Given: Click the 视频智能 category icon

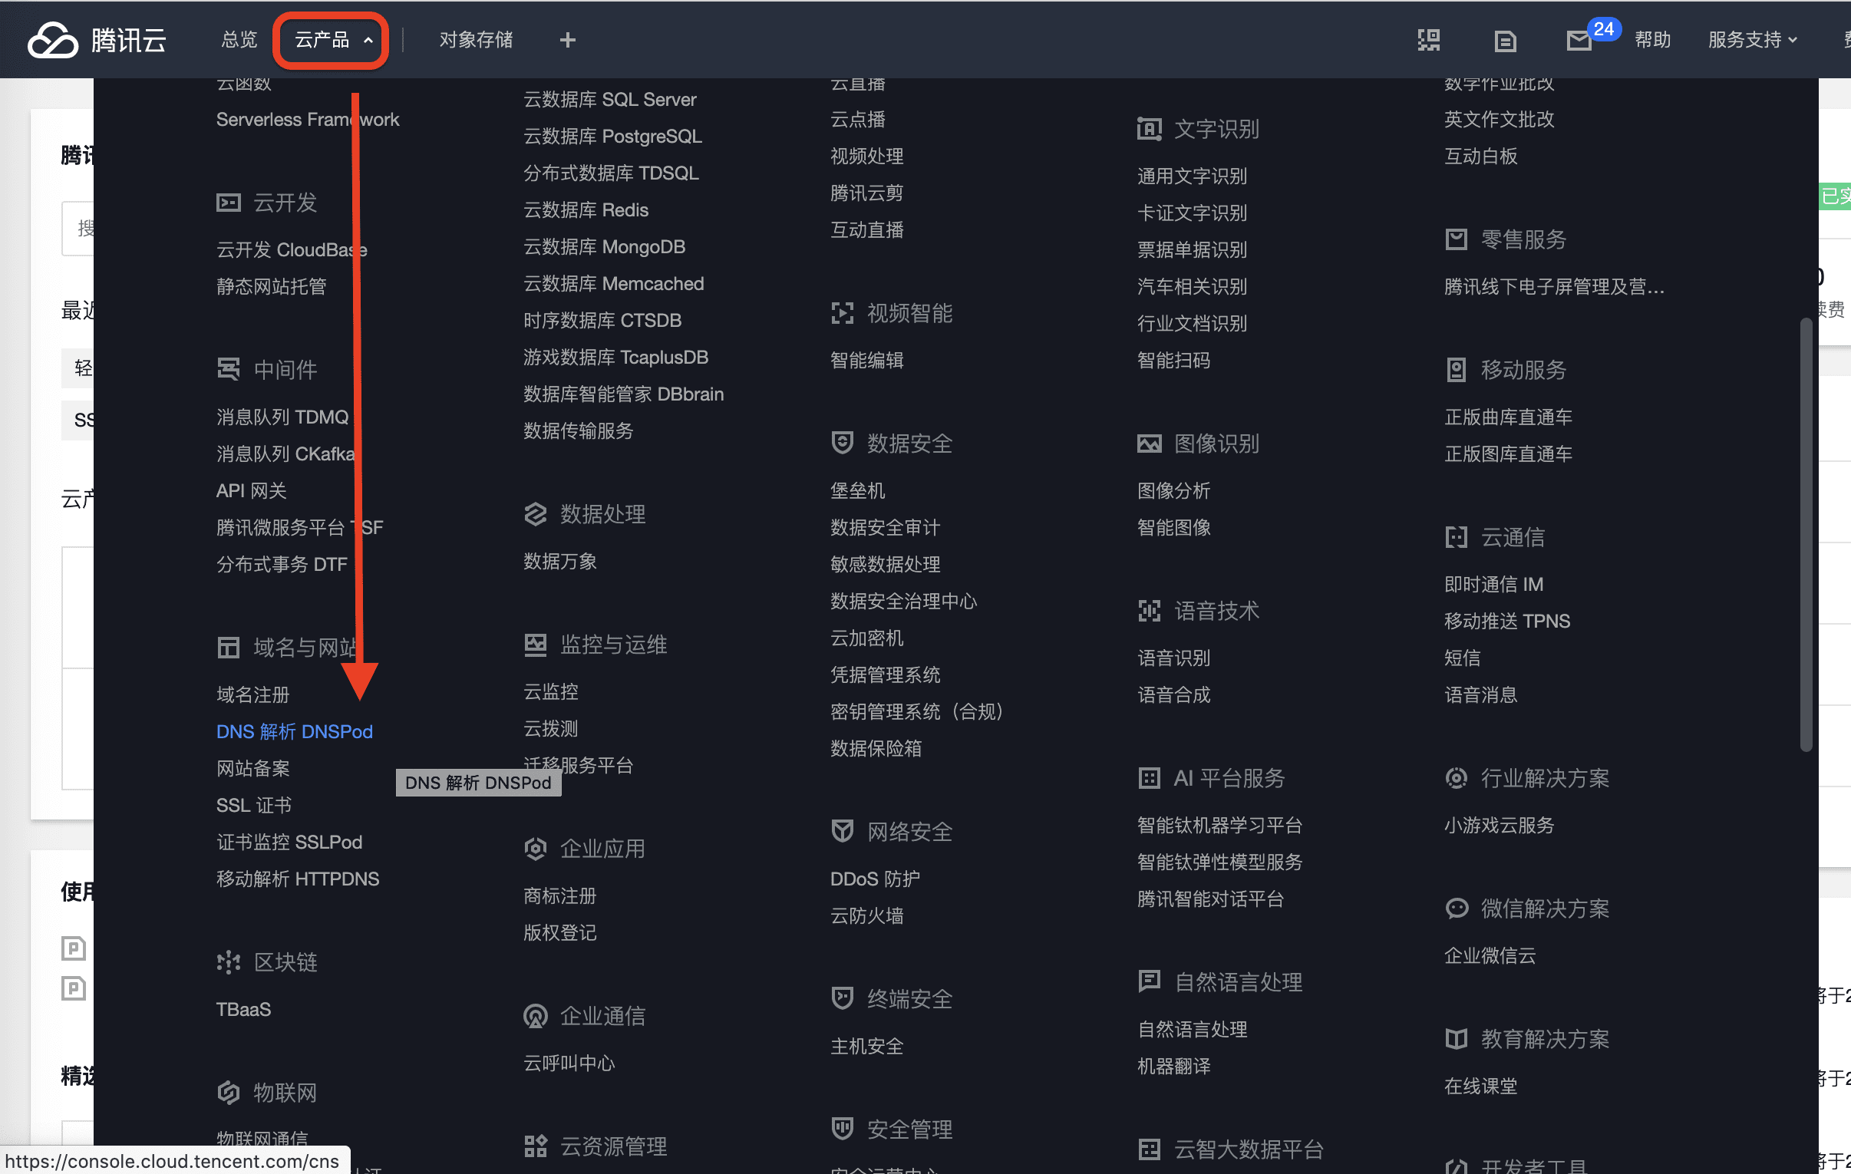Looking at the screenshot, I should point(843,314).
